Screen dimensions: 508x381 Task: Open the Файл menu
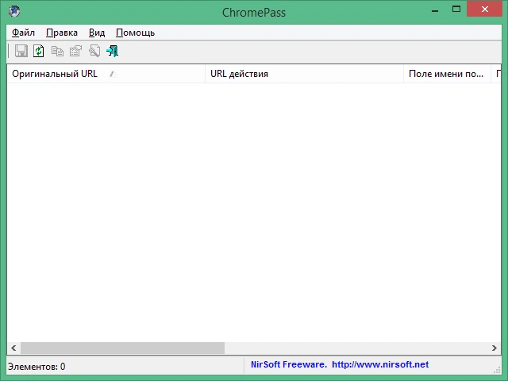click(x=23, y=33)
